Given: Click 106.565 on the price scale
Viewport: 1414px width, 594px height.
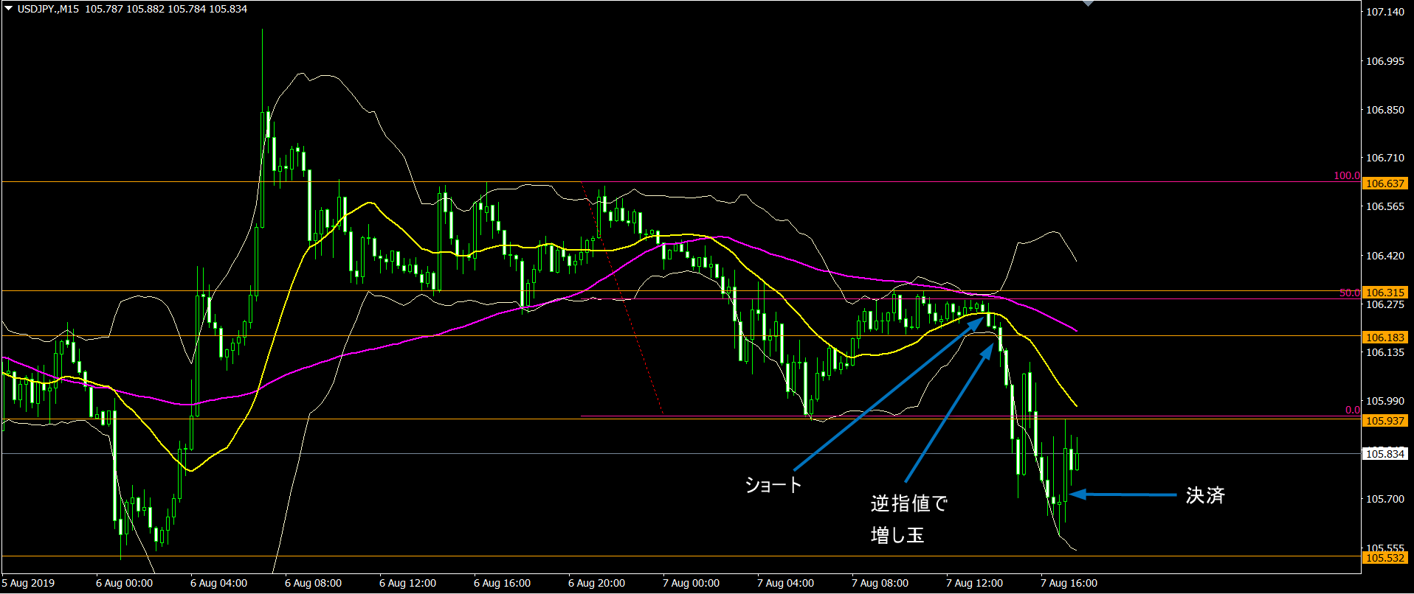Looking at the screenshot, I should point(1385,206).
